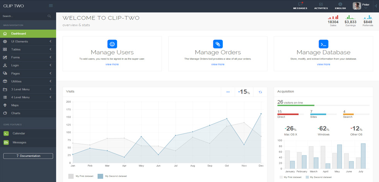This screenshot has width=379, height=182.
Task: Open Messages envelope icon in header
Action: tap(300, 4)
